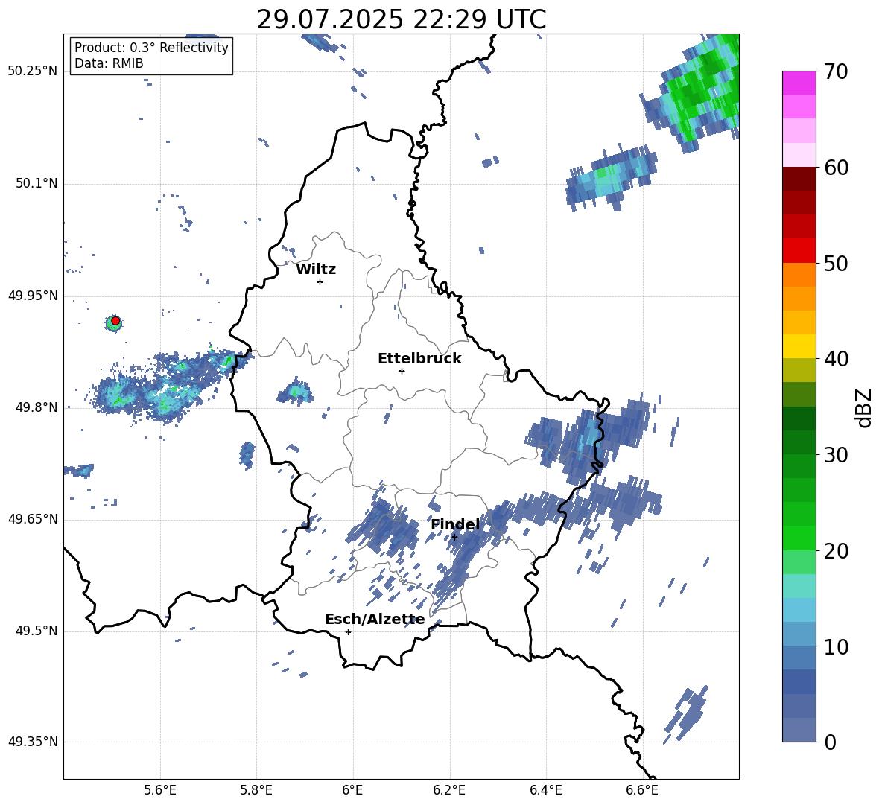Click the bright red colorbar swatch above 50
This screenshot has width=882, height=805.
pyautogui.click(x=799, y=251)
